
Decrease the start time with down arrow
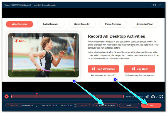[x=36, y=107]
